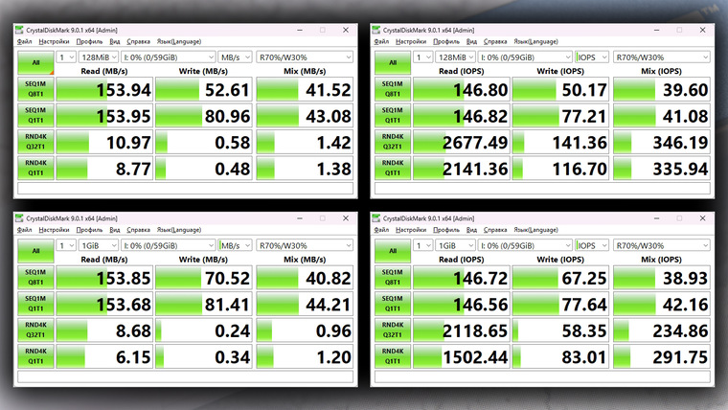Run All tests in the 128MiB IOPS window
The width and height of the screenshot is (728, 410).
pyautogui.click(x=393, y=62)
